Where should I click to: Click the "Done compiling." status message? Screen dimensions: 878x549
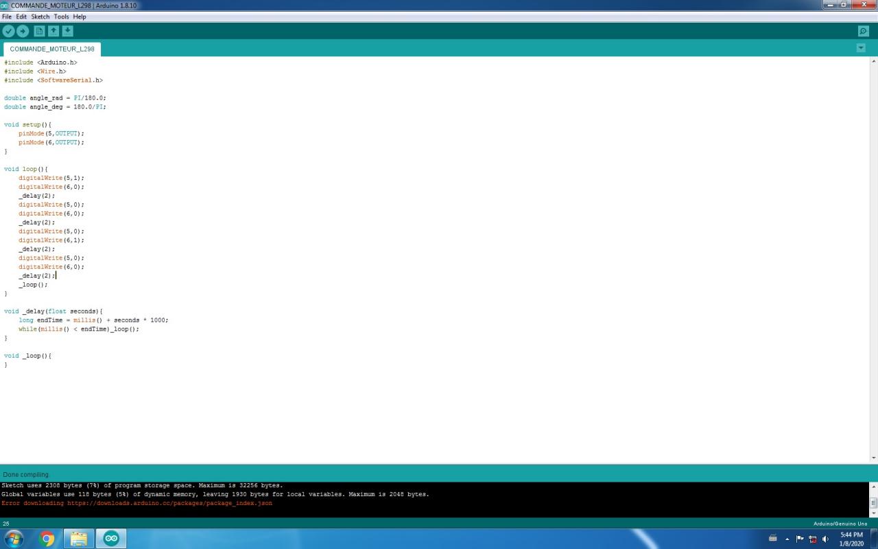(x=26, y=474)
